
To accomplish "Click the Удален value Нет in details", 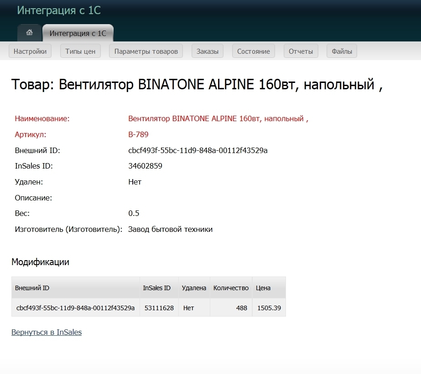I will [135, 182].
